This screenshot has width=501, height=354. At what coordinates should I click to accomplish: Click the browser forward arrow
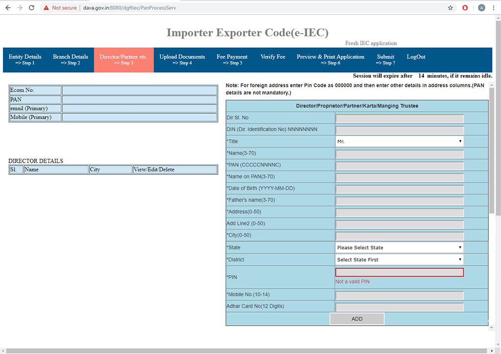click(x=19, y=7)
